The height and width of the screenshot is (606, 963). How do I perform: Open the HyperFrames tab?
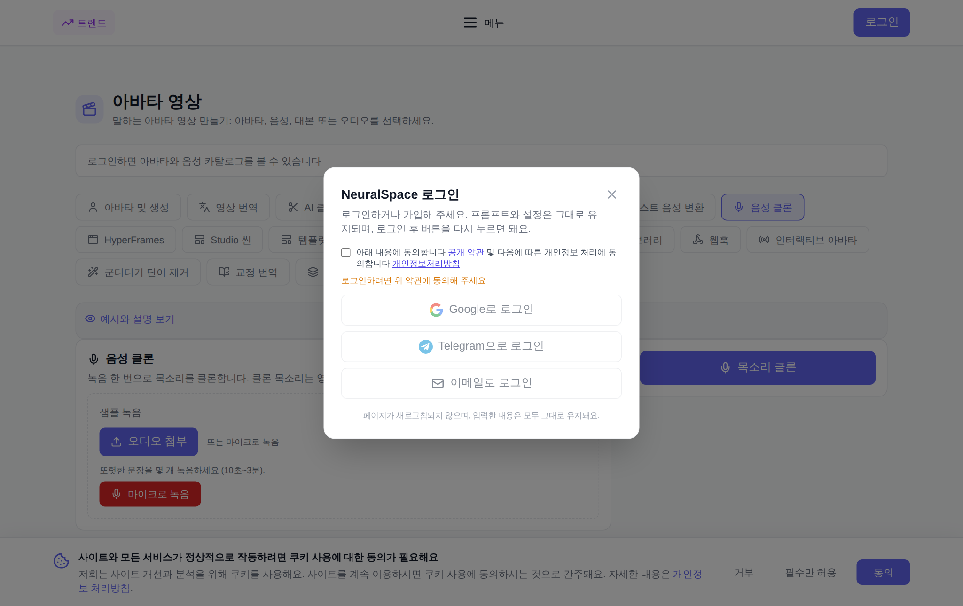[x=126, y=240]
